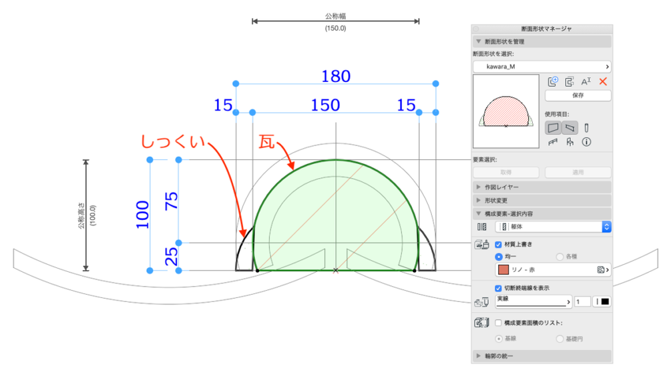Screen dimensions: 667x376
Task: Click the panel title 断面形状マネージャ
Action: (x=546, y=29)
